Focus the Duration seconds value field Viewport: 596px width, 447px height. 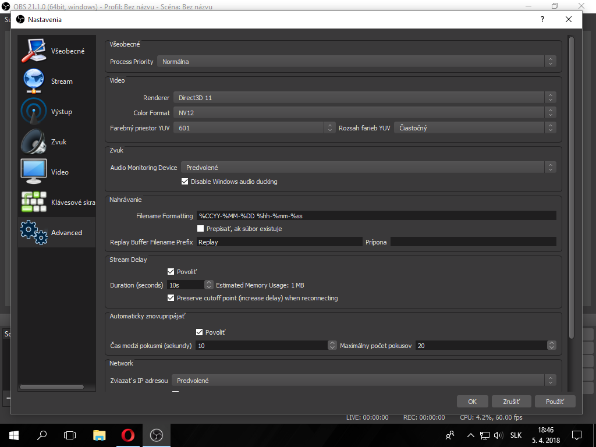(x=186, y=285)
